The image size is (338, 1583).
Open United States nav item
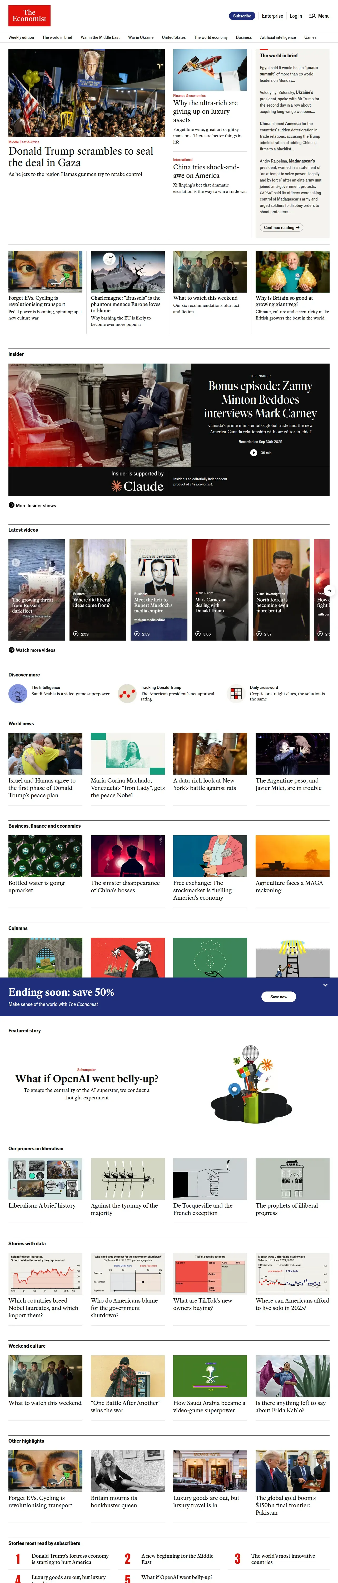tap(173, 37)
